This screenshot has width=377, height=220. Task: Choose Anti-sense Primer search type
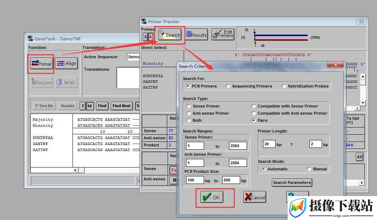[x=208, y=113]
